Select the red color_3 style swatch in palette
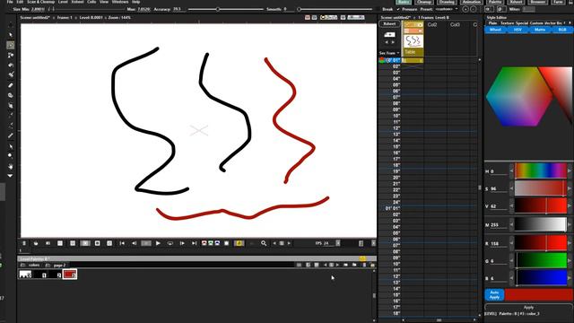This screenshot has height=323, width=574. click(70, 275)
